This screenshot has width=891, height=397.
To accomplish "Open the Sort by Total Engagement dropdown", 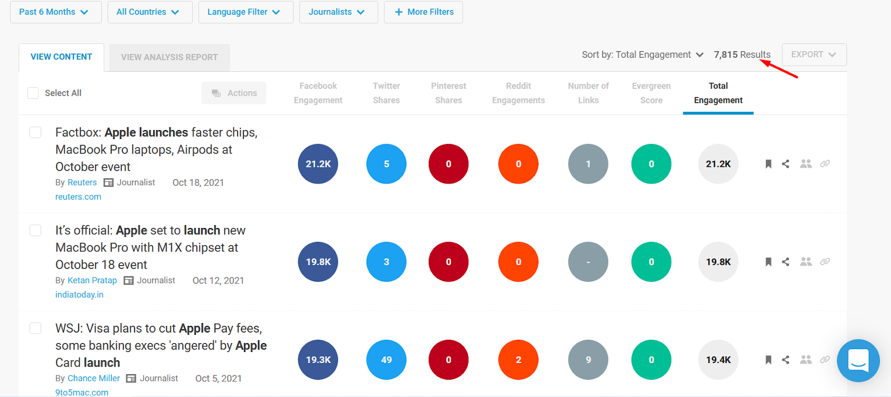I will point(643,54).
